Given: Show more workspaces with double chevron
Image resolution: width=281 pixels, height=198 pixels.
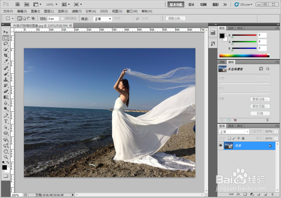Looking at the screenshot, I should 225,5.
